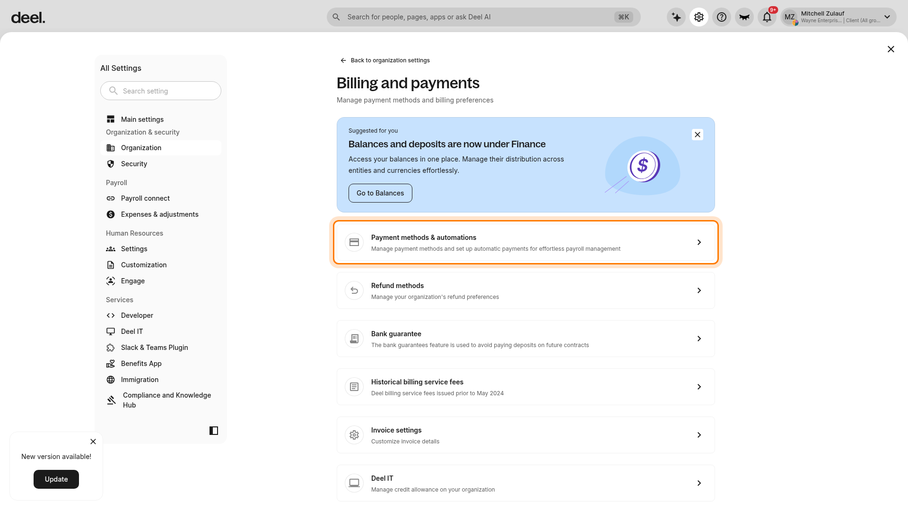The image size is (908, 510).
Task: Open Expenses & adjustments
Action: tap(161, 214)
